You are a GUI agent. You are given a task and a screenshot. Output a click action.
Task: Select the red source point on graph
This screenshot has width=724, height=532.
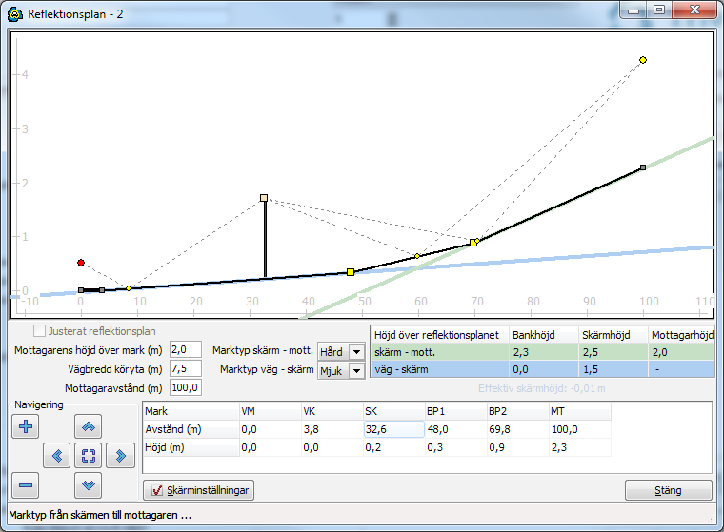pyautogui.click(x=81, y=263)
